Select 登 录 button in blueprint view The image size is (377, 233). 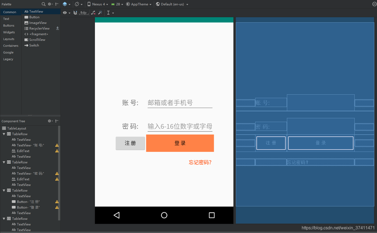pos(321,143)
